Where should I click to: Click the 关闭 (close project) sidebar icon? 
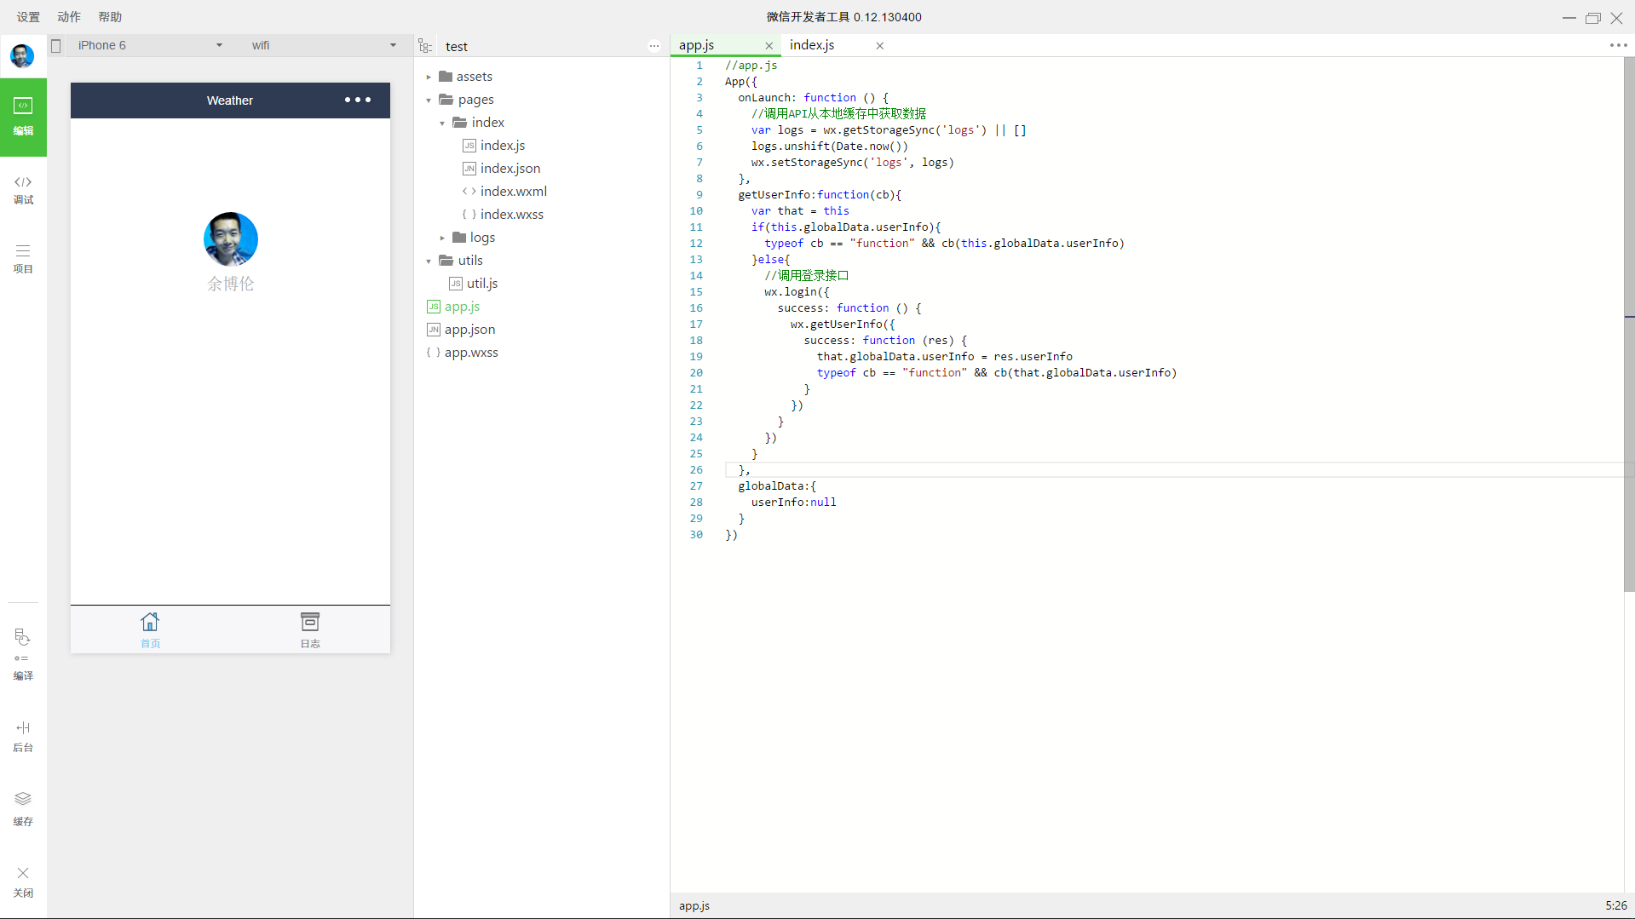click(23, 881)
